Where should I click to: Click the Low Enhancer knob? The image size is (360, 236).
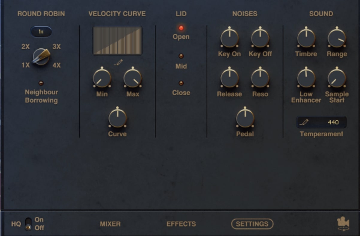click(306, 78)
